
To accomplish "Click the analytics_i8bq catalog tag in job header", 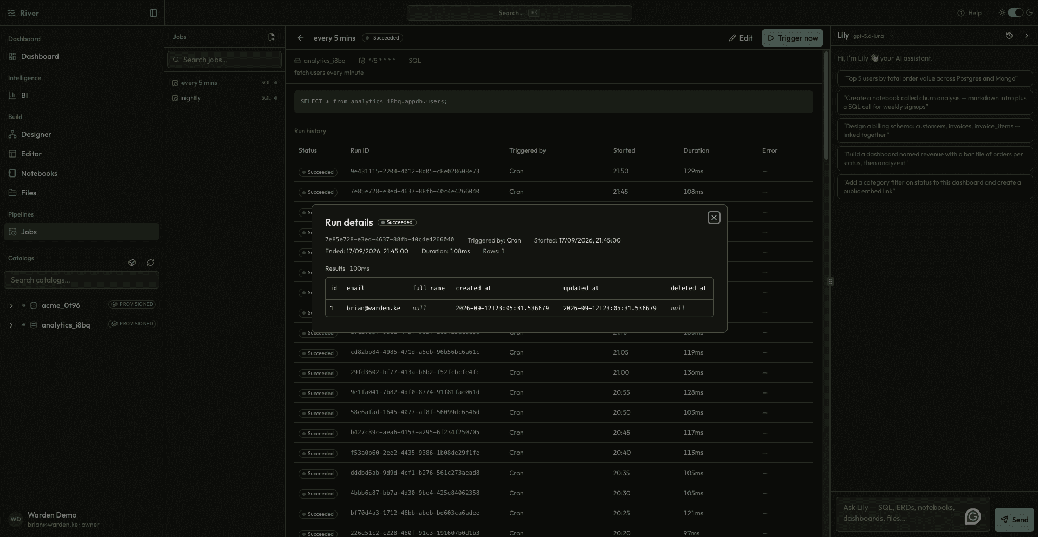I will (320, 61).
